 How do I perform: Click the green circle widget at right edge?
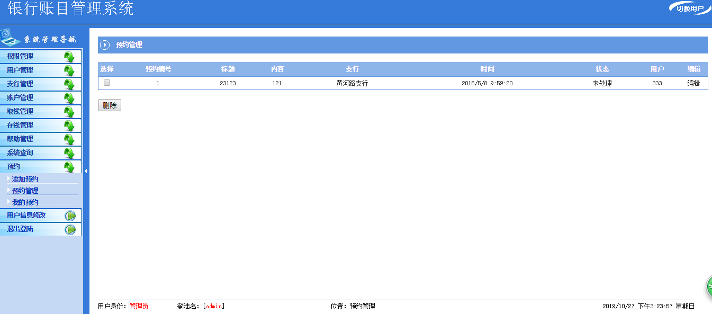pyautogui.click(x=709, y=286)
